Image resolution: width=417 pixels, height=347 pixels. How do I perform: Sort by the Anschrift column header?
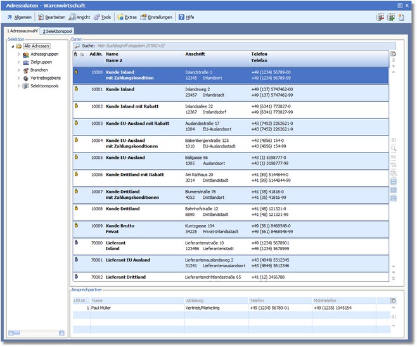(x=195, y=54)
